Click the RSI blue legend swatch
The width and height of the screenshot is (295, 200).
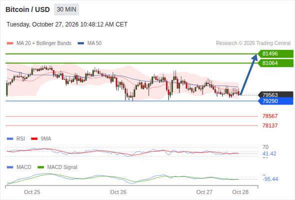[10, 139]
